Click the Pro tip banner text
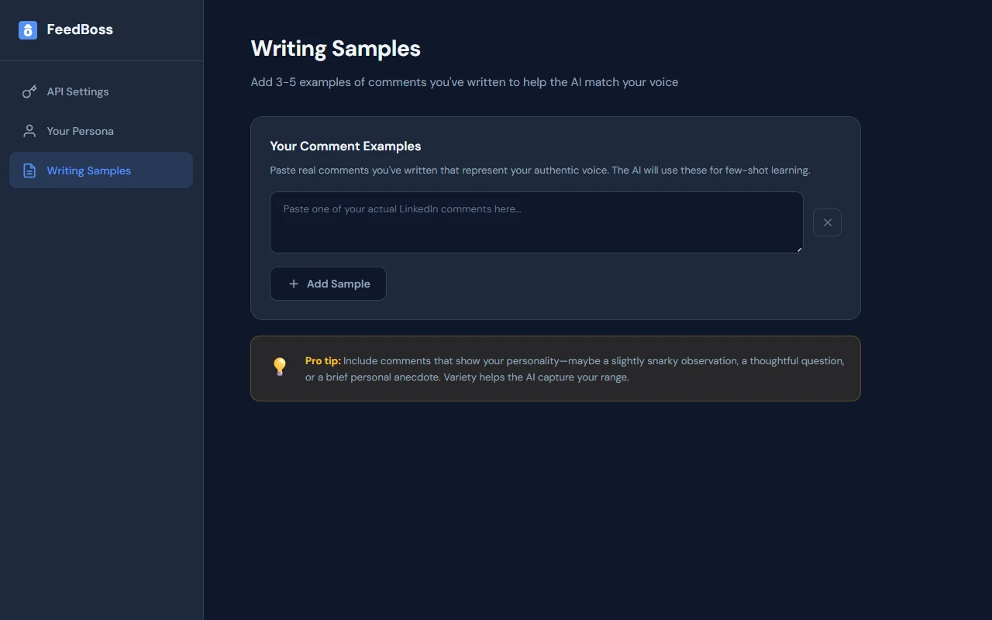This screenshot has height=620, width=992. 573,369
